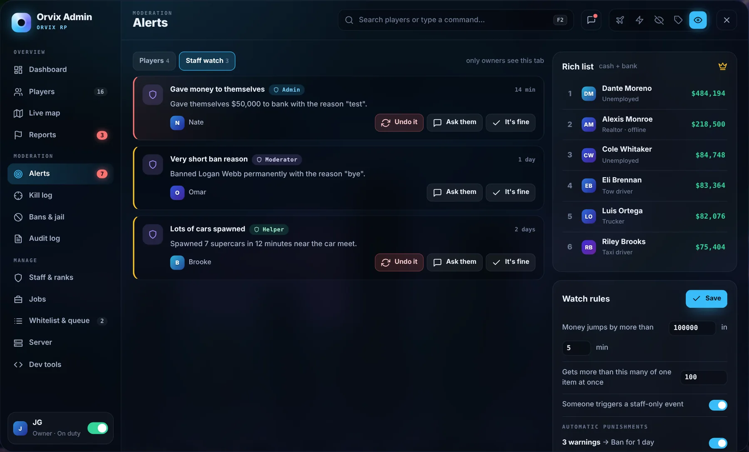
Task: Click the airplane noclip icon in toolbar
Action: pyautogui.click(x=620, y=20)
